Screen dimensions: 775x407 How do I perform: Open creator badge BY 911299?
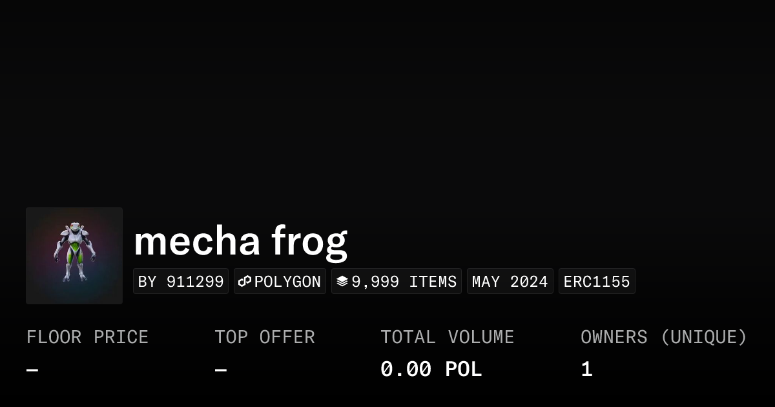[181, 282]
